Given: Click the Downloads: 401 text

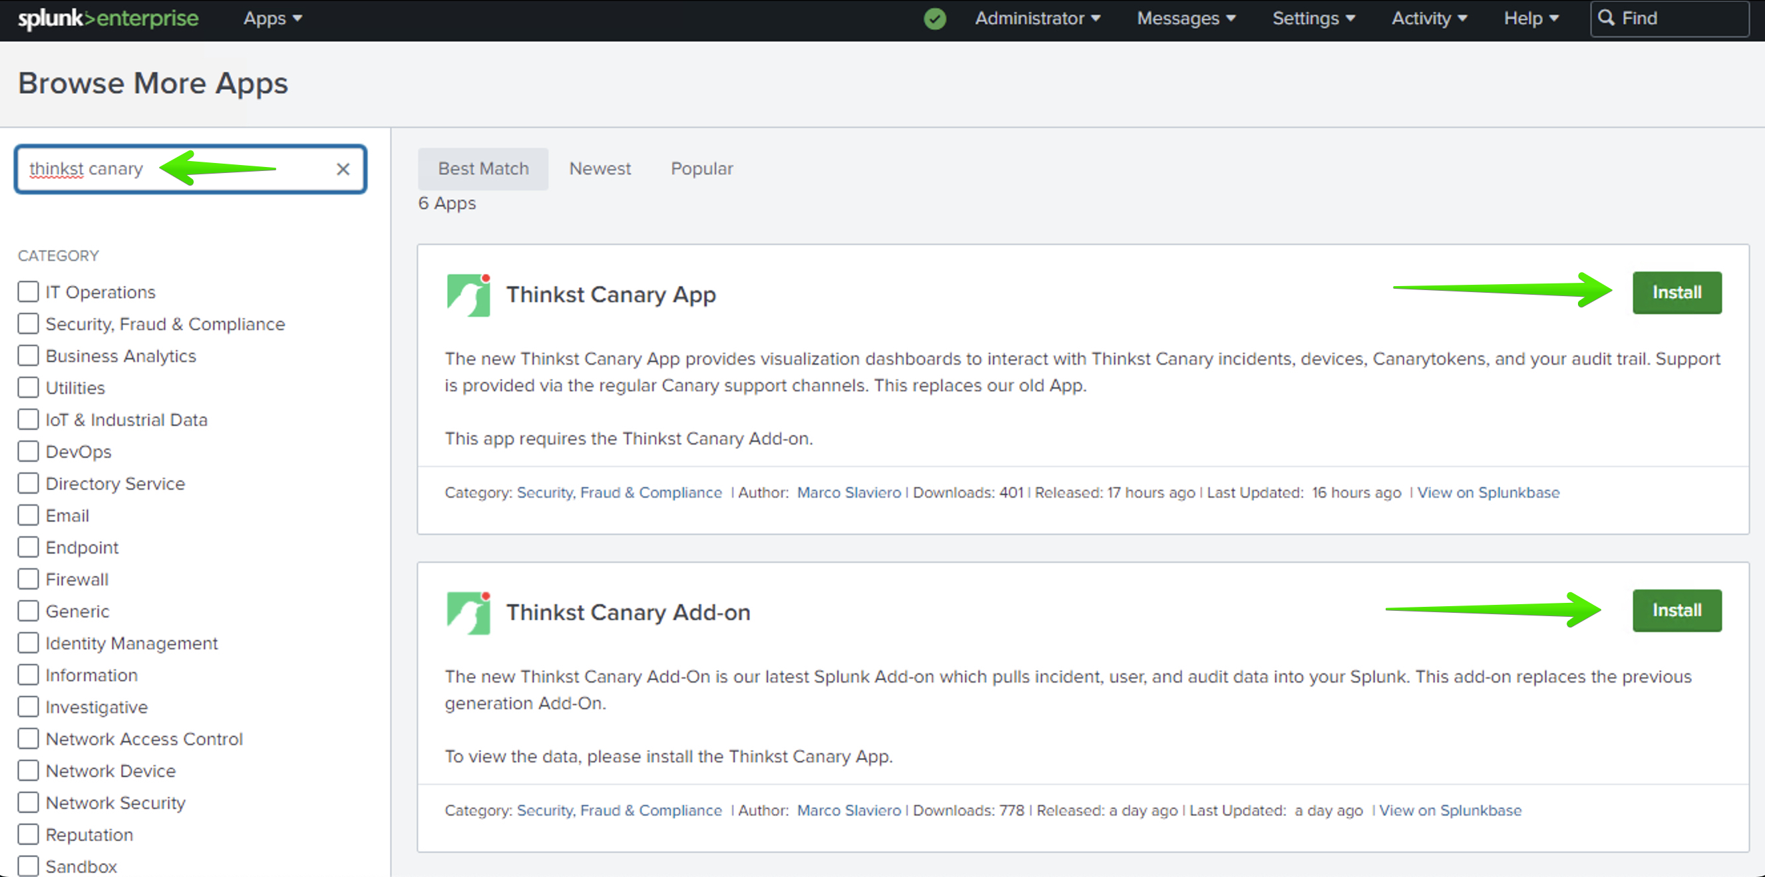Looking at the screenshot, I should 968,492.
